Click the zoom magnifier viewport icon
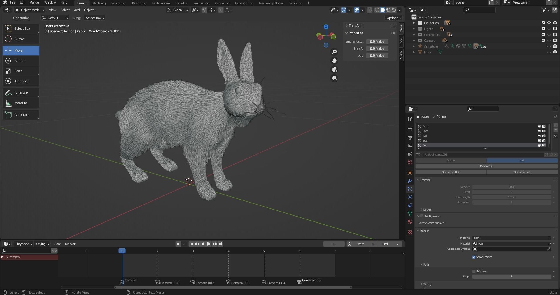 click(334, 52)
